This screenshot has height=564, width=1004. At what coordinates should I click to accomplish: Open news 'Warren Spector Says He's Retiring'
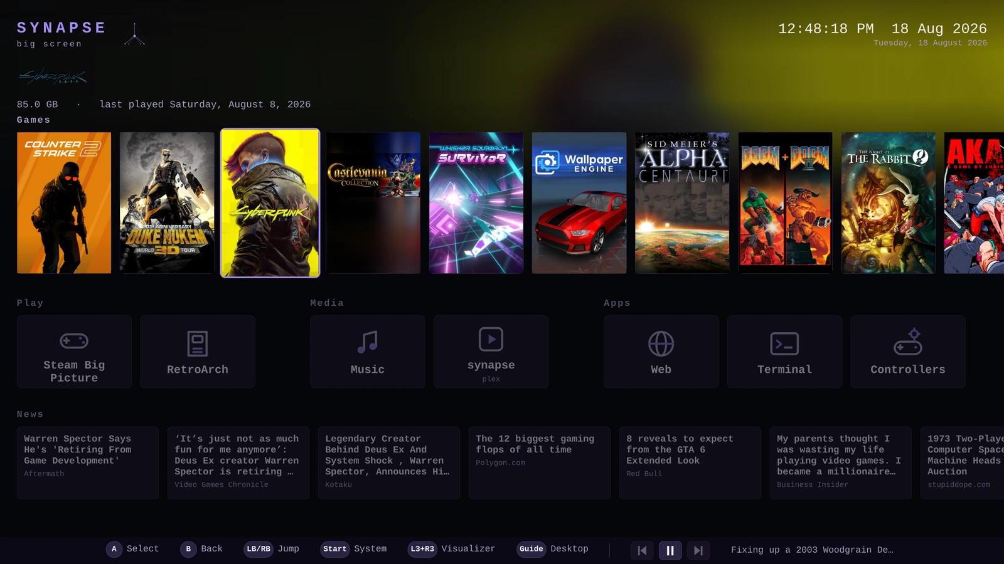(x=88, y=463)
